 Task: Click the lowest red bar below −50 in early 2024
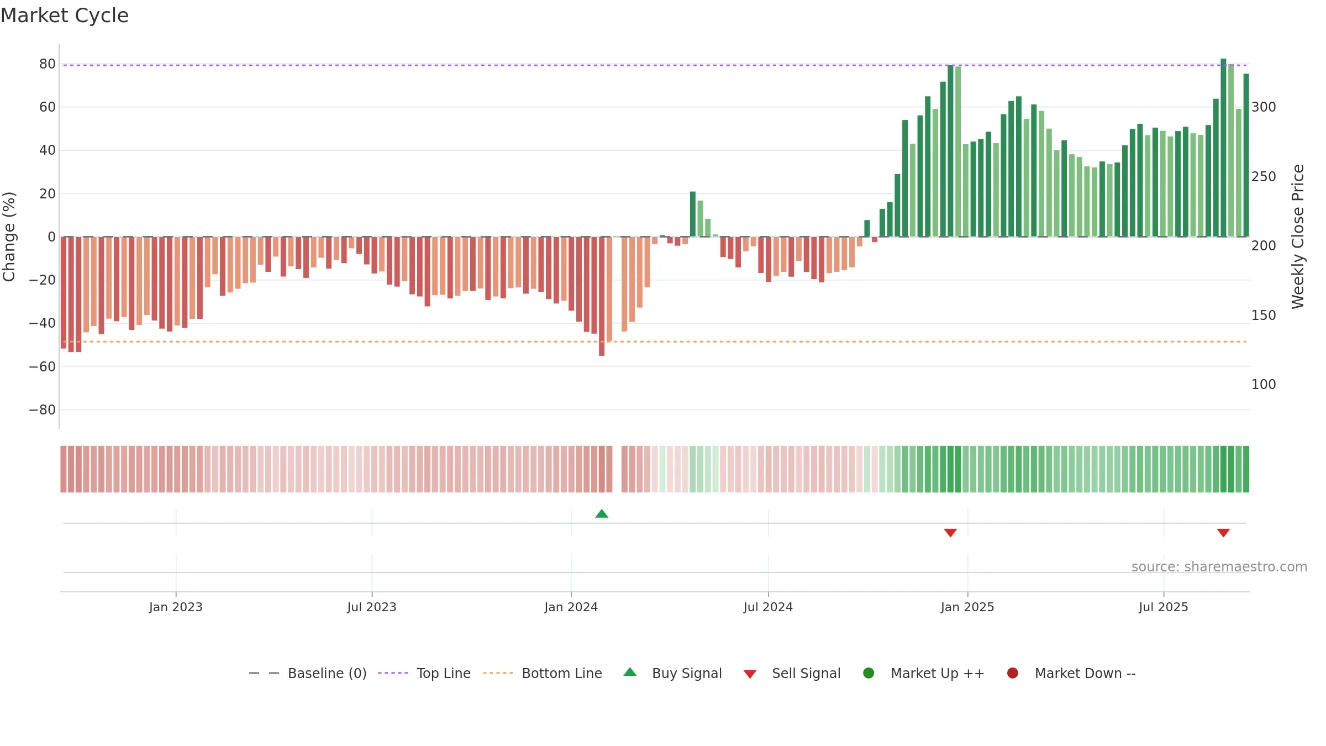(602, 296)
